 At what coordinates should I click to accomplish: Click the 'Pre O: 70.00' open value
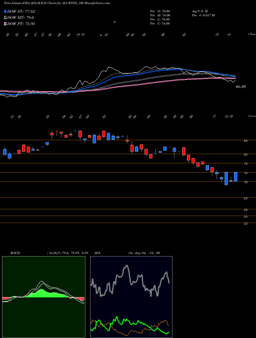160,11
